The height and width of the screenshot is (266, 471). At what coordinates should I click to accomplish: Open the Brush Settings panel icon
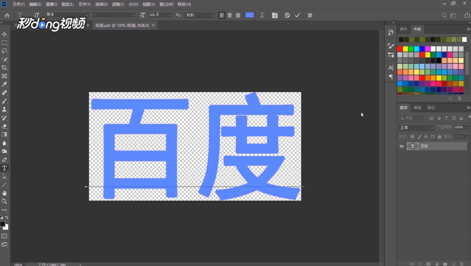point(391,46)
